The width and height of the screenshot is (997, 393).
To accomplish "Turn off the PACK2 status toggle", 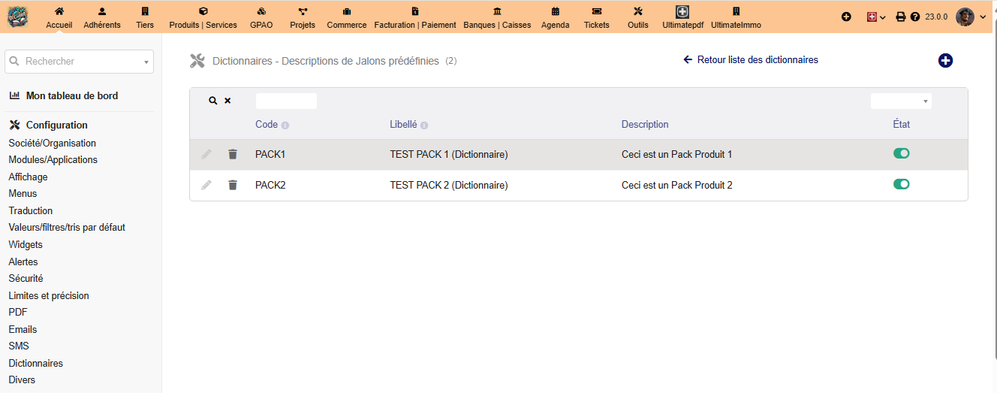I will coord(901,184).
